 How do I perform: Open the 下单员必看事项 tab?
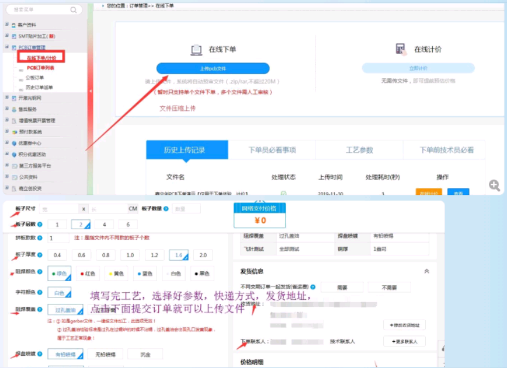click(x=273, y=150)
